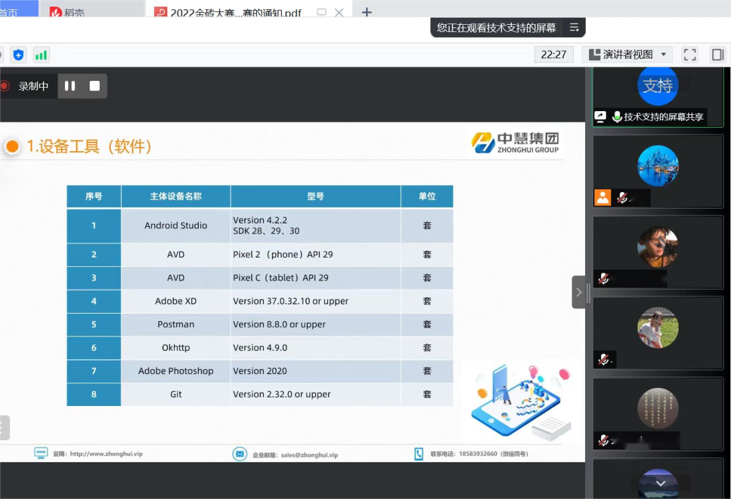
Task: Open the 演讲者视图 view dropdown
Action: tap(627, 54)
